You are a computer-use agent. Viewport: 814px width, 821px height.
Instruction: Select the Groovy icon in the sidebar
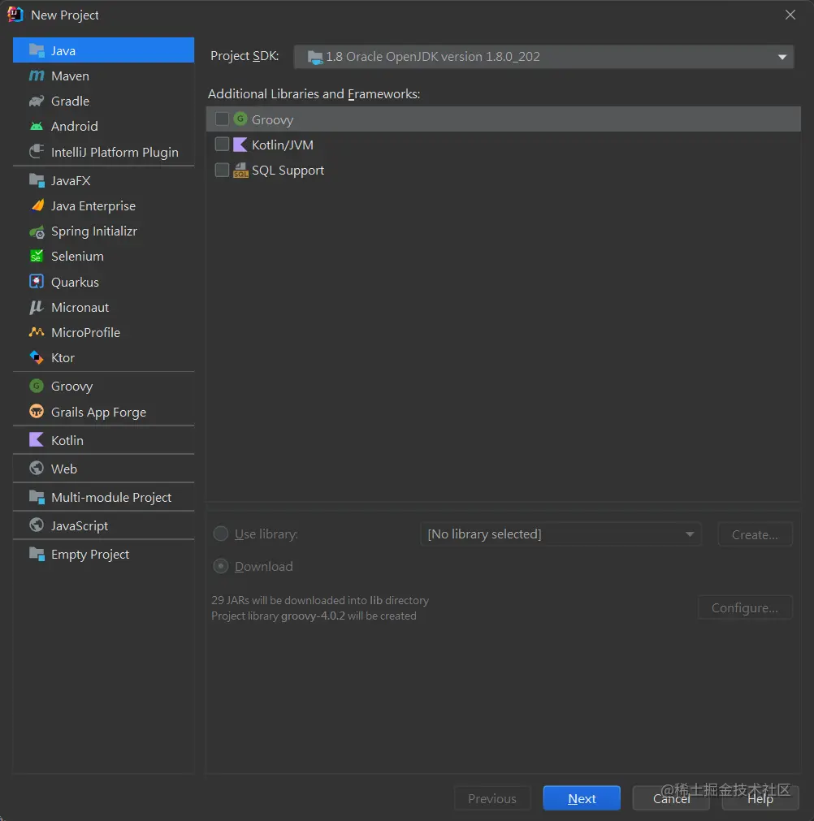point(37,386)
